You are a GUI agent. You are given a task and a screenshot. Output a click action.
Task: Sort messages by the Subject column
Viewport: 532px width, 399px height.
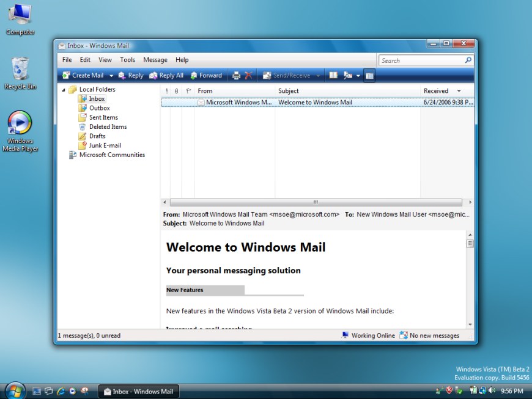(x=347, y=91)
